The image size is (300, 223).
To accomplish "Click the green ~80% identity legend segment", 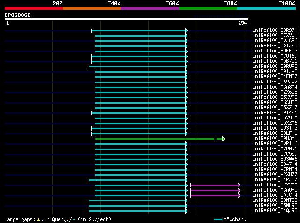I will pos(208,8).
